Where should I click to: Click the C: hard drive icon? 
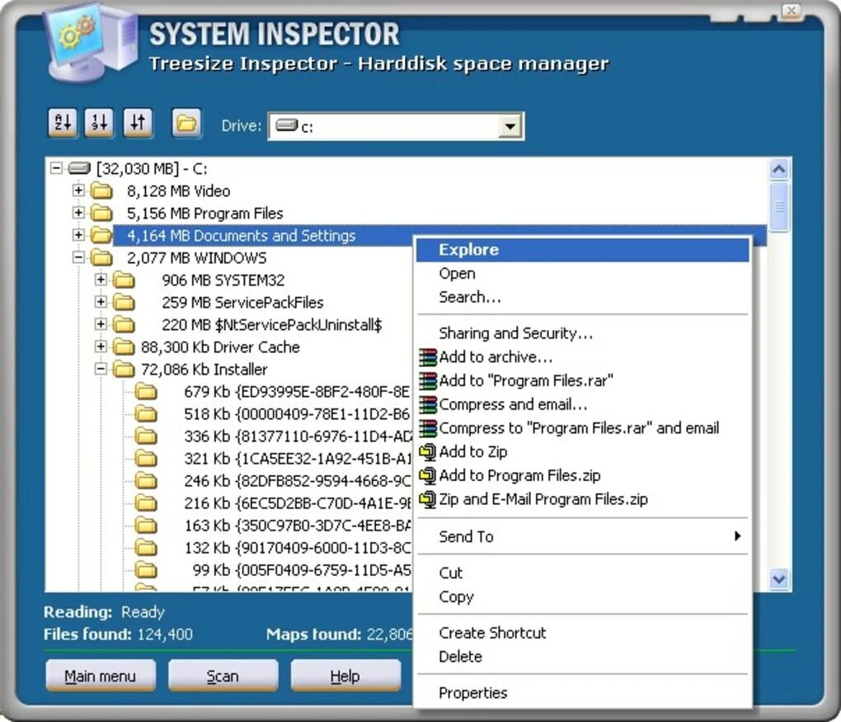79,168
